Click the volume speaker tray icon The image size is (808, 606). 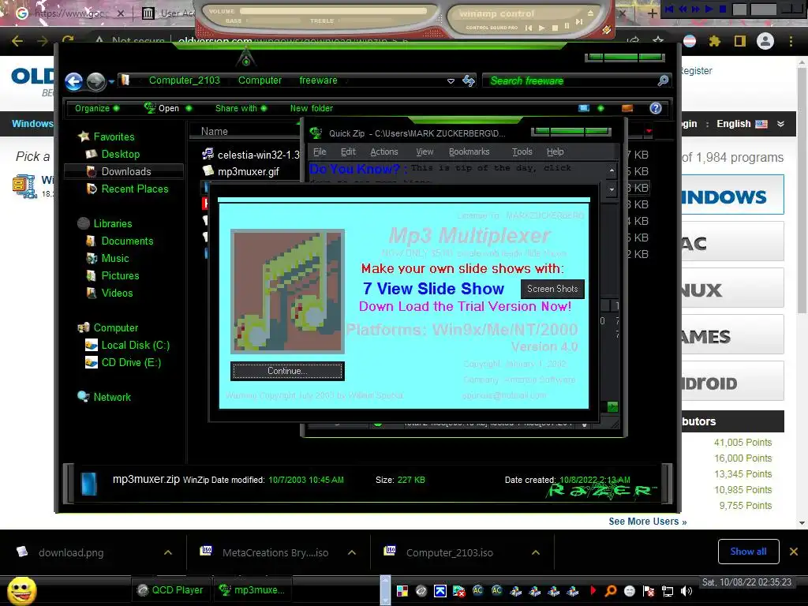point(686,591)
